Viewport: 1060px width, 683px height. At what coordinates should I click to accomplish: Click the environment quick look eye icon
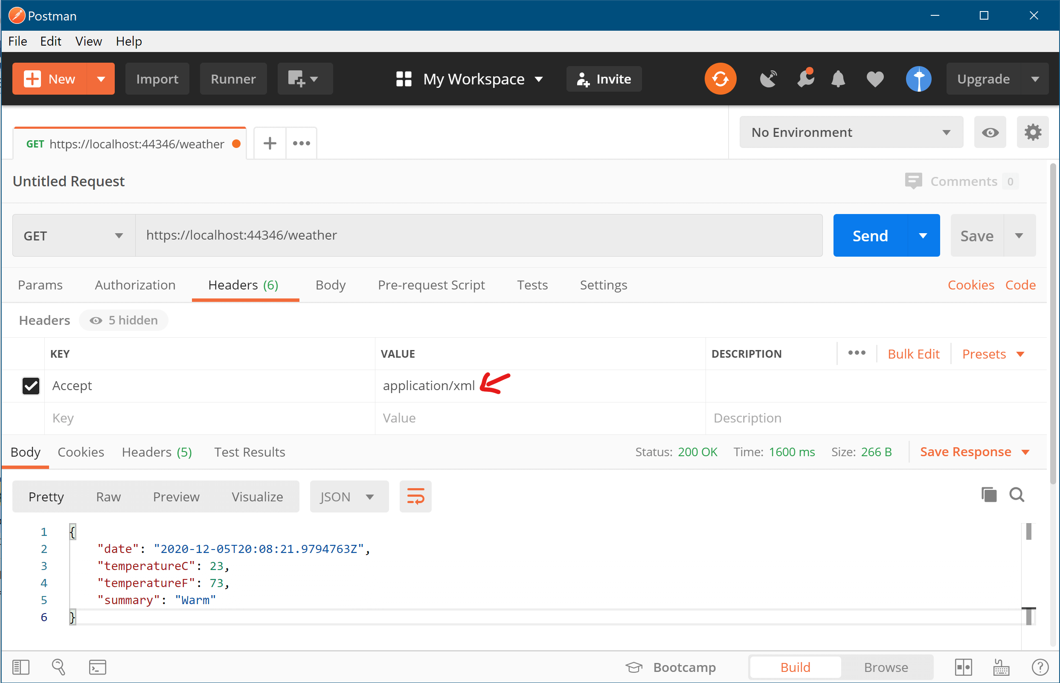(990, 132)
